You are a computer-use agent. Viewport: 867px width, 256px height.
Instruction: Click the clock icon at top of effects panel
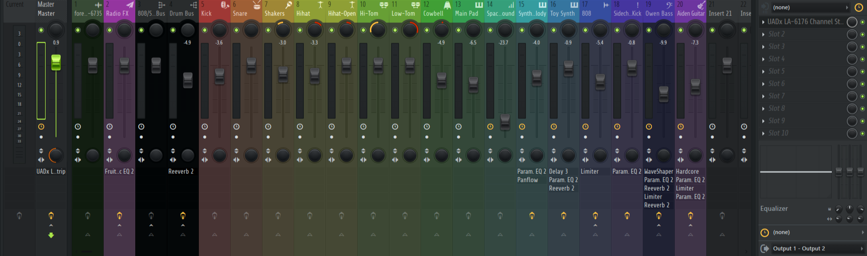(x=859, y=7)
